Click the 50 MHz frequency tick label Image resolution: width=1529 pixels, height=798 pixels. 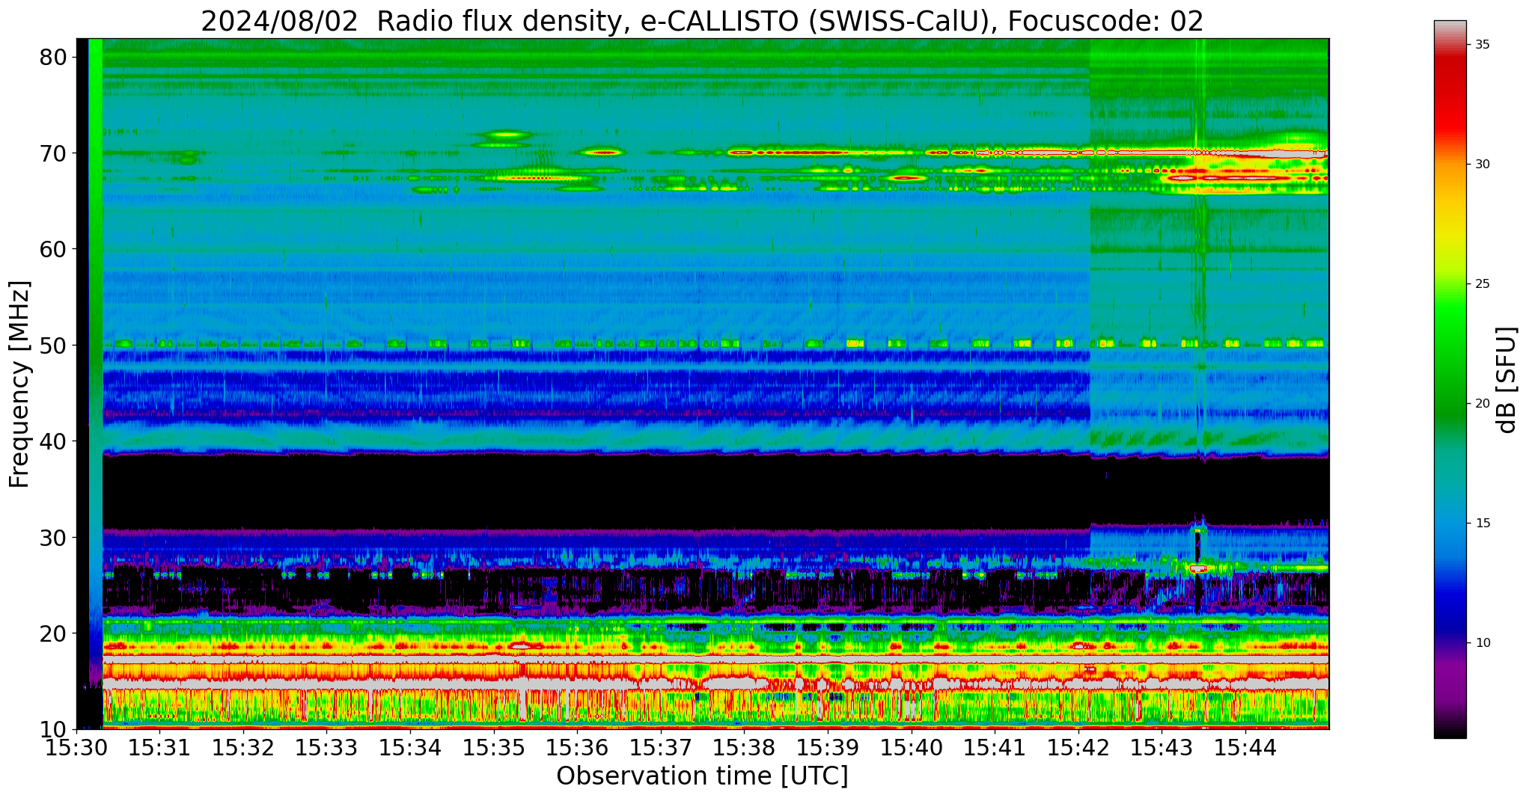(55, 346)
